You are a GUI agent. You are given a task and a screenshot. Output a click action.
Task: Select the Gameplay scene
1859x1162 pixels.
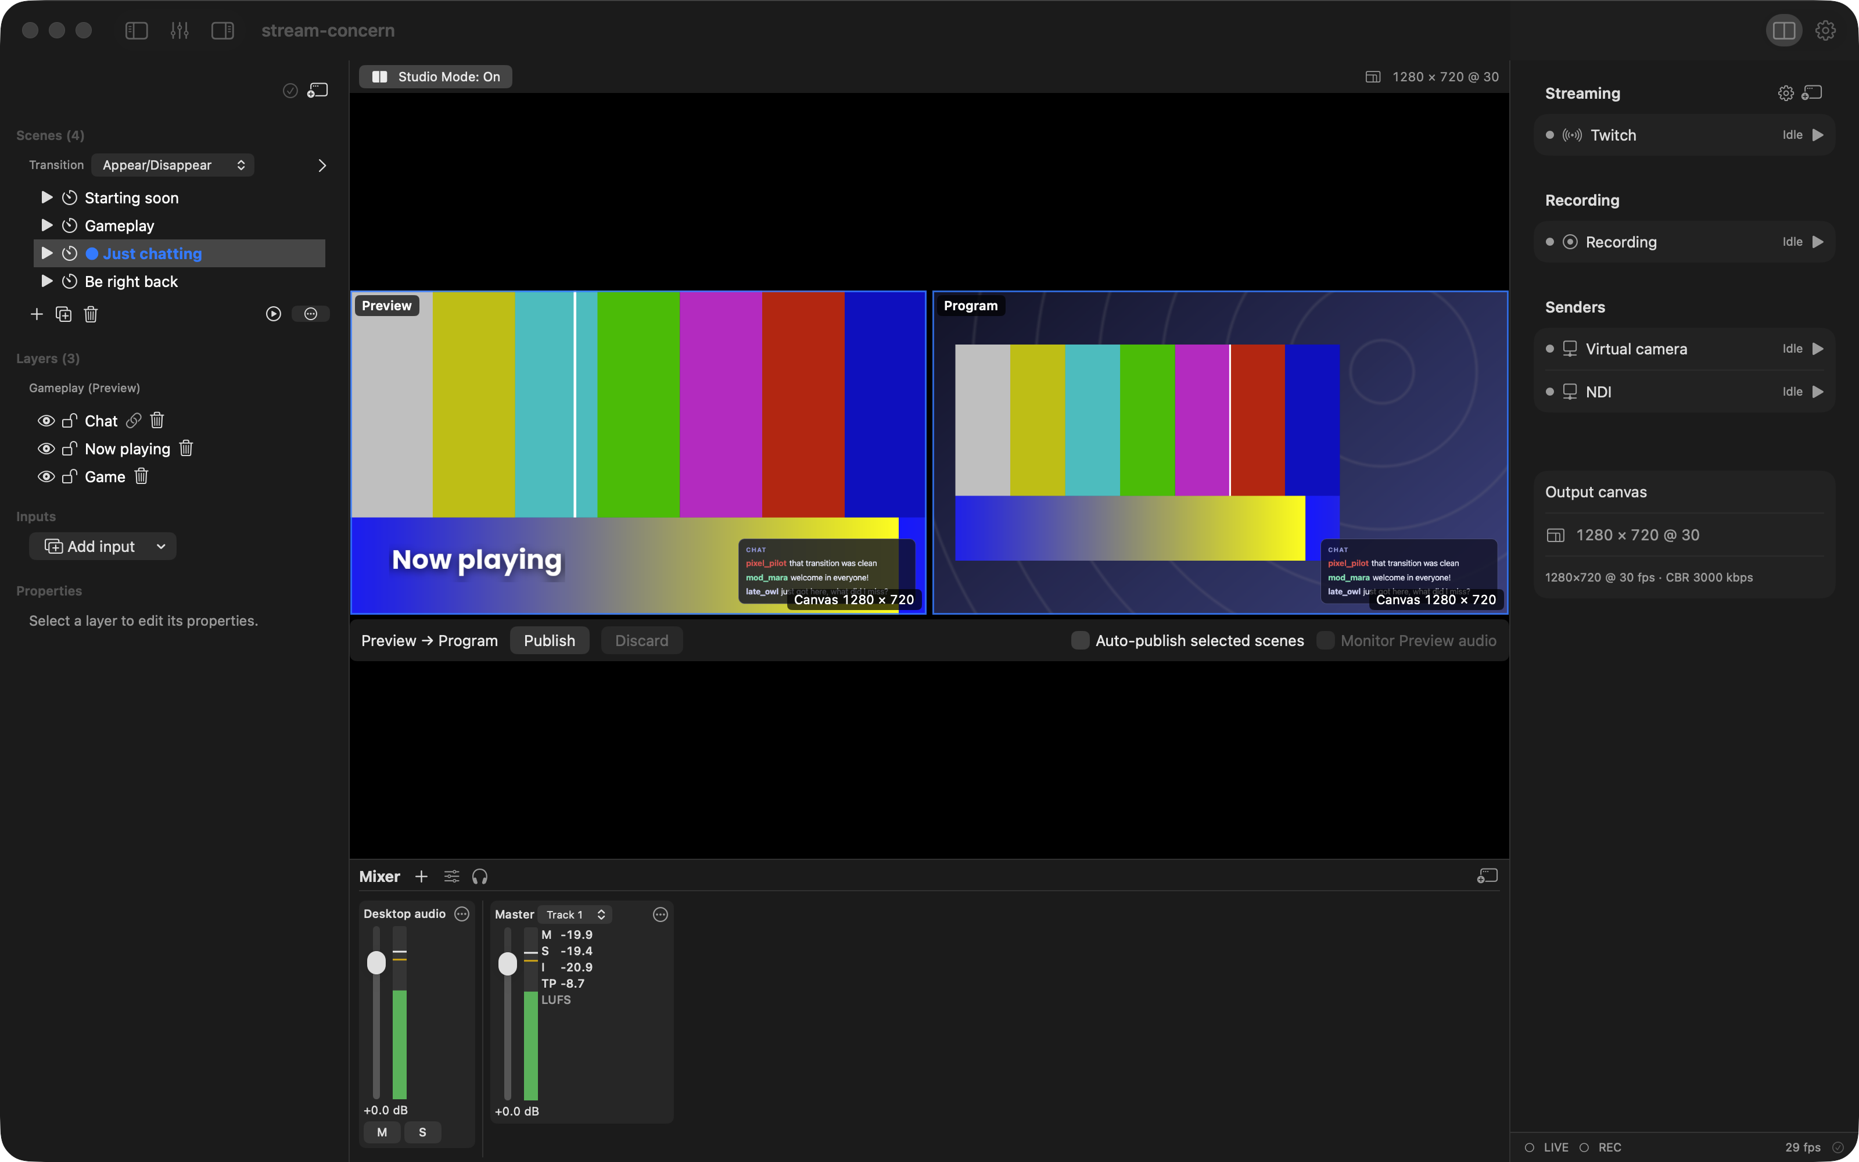point(180,225)
